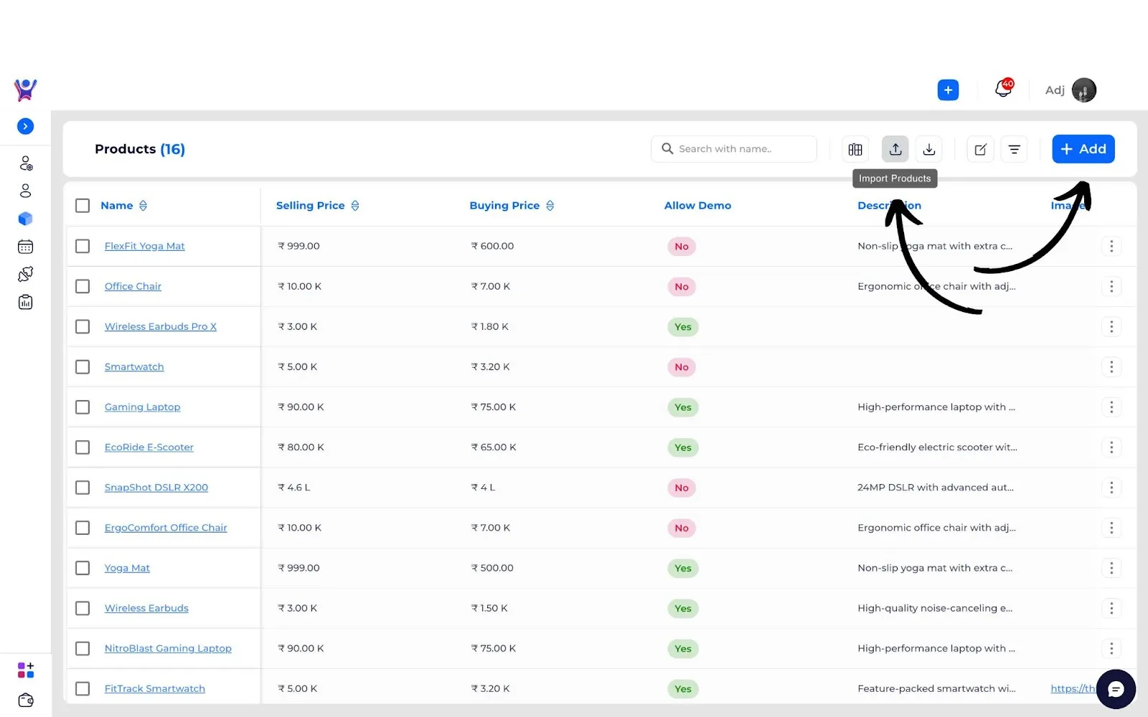
Task: Open notifications bell with 40 badge
Action: tap(1004, 89)
